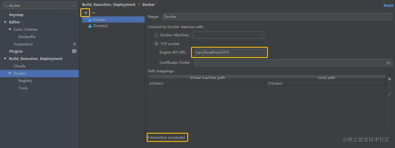Collapse the Editor tree node
Image resolution: width=395 pixels, height=148 pixels.
(5, 22)
